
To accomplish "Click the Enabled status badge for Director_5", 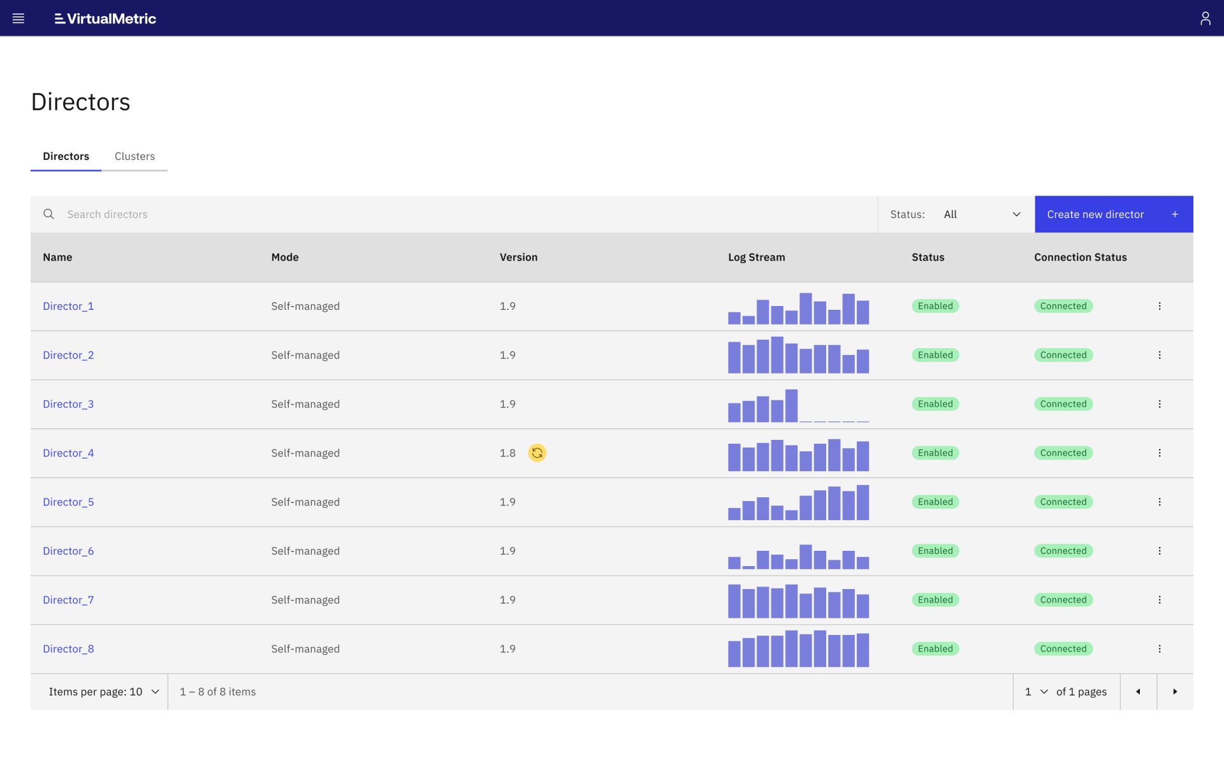I will click(x=935, y=502).
